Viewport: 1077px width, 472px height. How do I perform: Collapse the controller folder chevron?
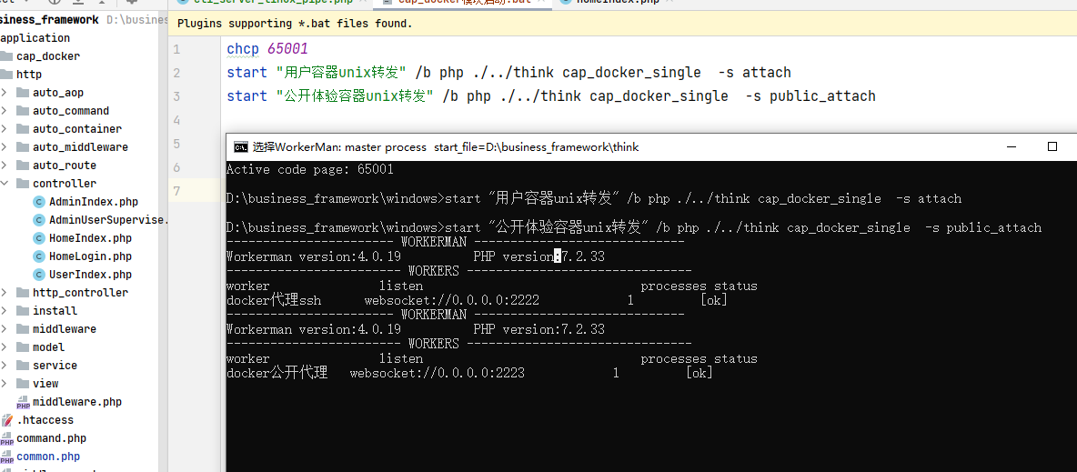[5, 184]
